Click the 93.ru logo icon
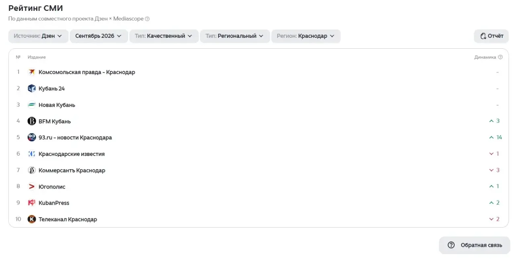 [32, 138]
